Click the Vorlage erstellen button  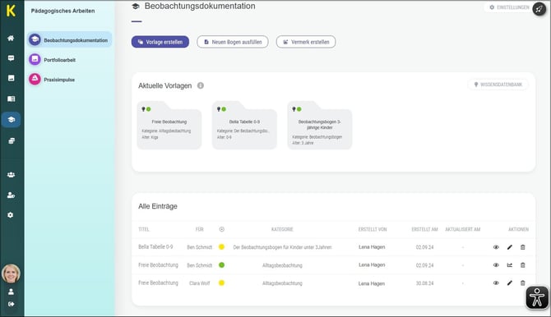coord(160,42)
